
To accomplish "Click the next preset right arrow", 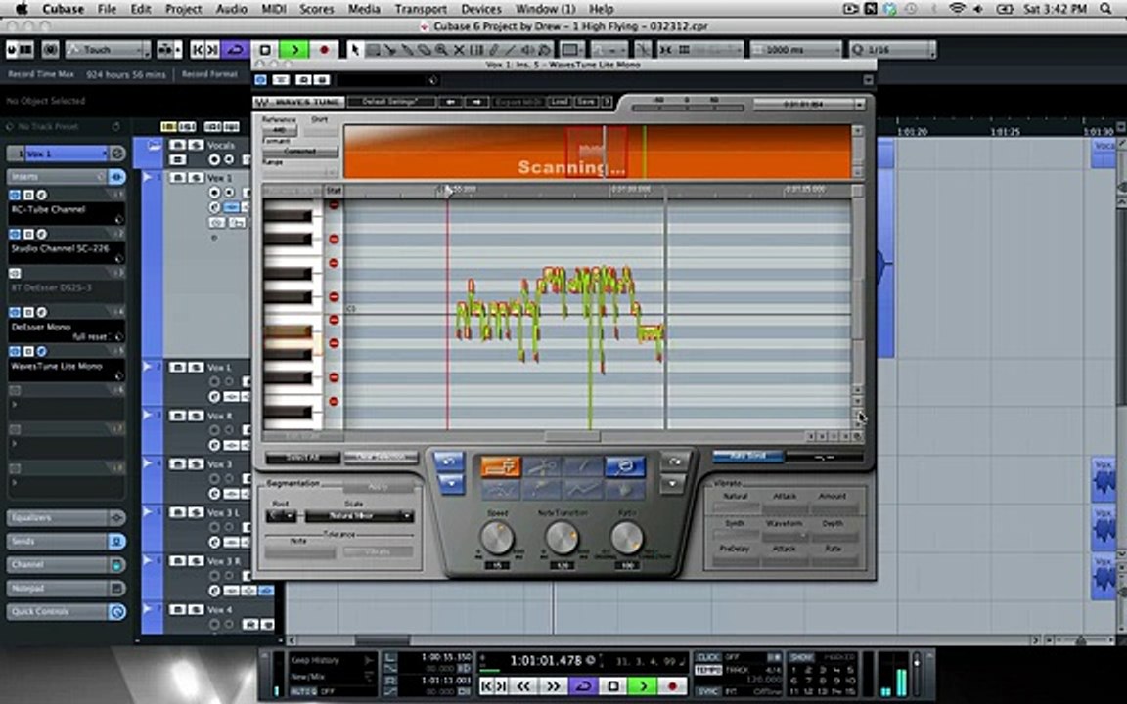I will coord(475,102).
